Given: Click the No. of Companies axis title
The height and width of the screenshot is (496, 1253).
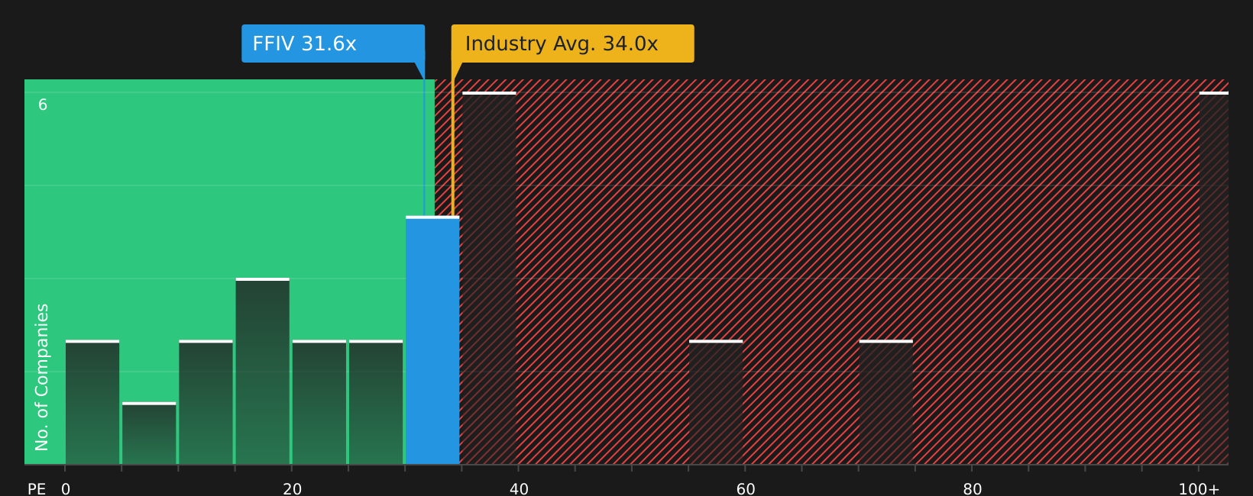Looking at the screenshot, I should (42, 377).
